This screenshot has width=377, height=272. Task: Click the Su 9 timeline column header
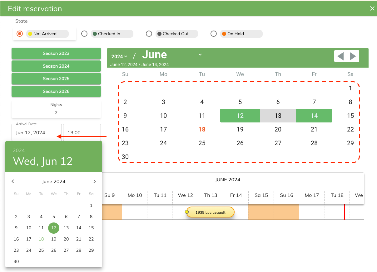[x=110, y=195]
